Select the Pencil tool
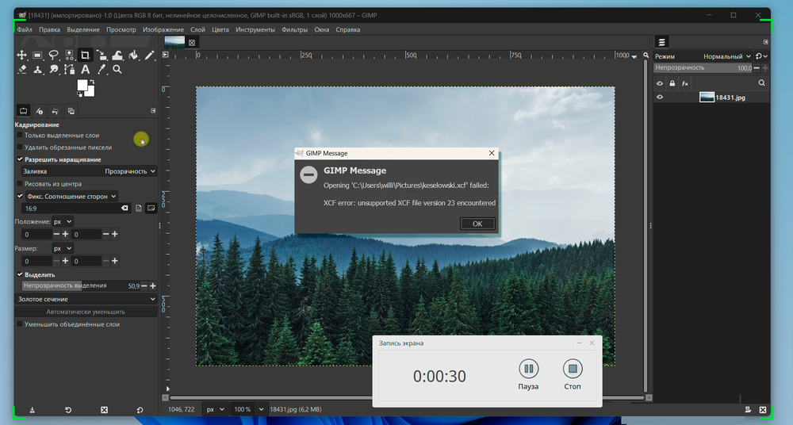 [x=149, y=56]
